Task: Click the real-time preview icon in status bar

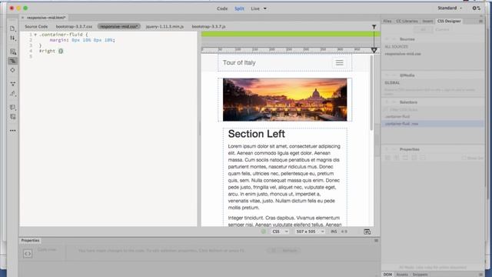Action: pos(367,232)
